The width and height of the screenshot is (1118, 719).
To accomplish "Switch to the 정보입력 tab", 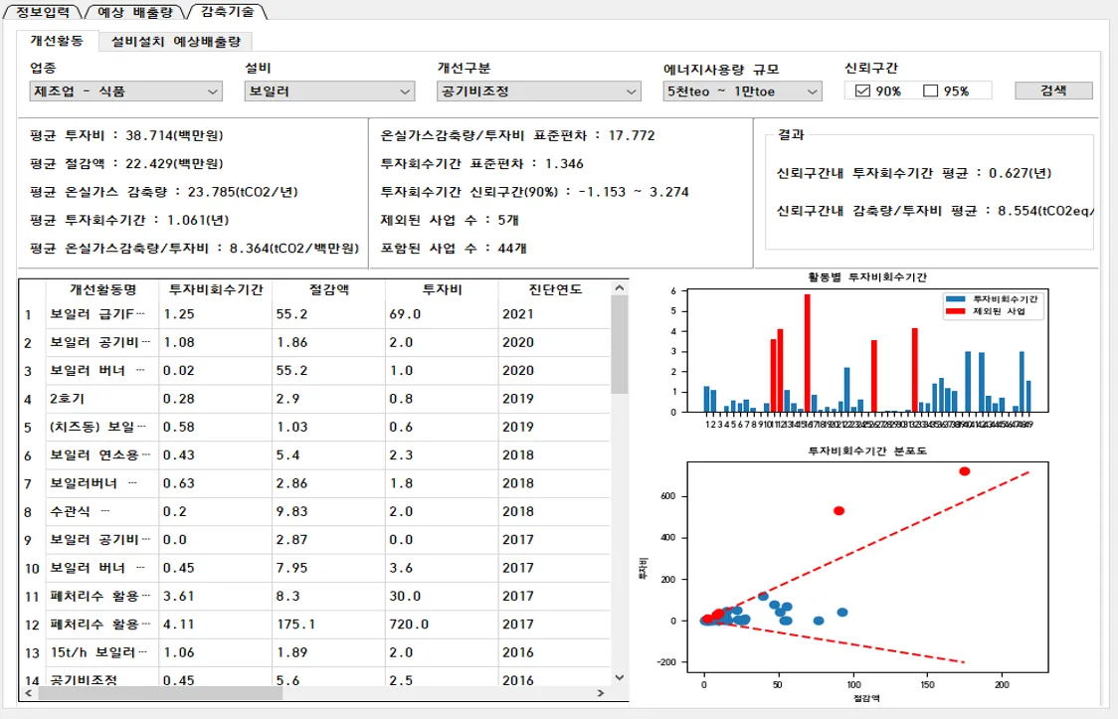I will [43, 11].
